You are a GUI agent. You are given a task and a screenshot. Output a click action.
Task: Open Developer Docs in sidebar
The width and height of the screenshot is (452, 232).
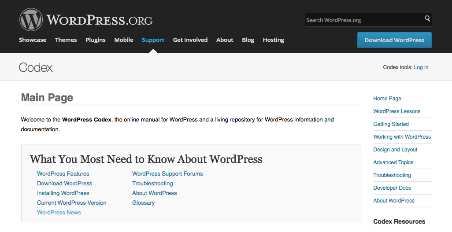(392, 188)
